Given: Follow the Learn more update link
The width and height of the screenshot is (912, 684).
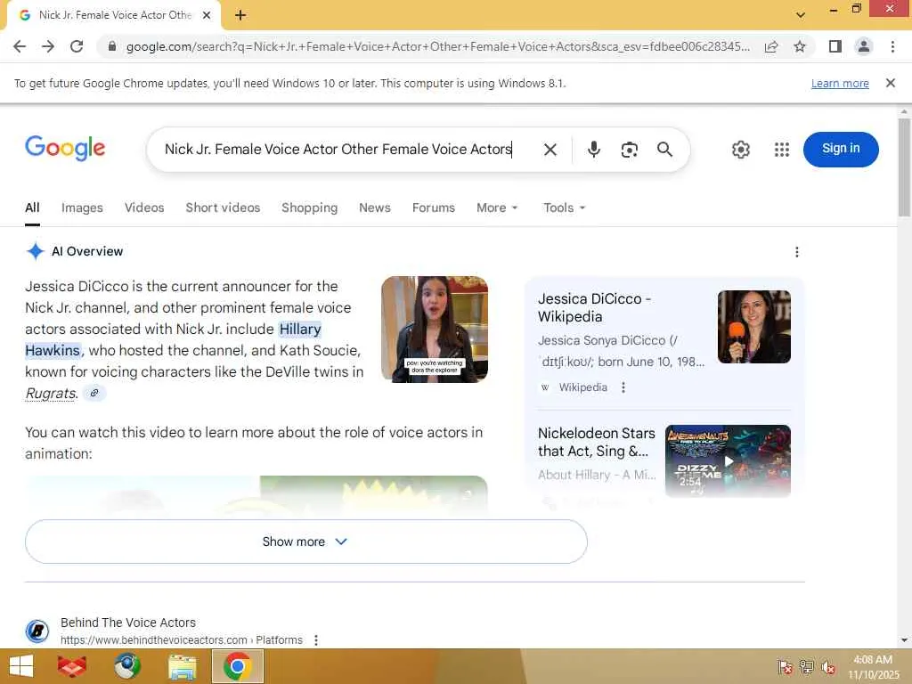Looking at the screenshot, I should (x=840, y=83).
